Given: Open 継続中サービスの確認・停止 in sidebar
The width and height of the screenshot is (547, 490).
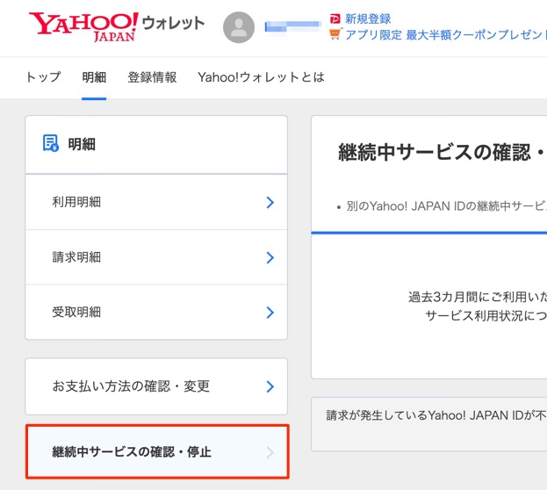Looking at the screenshot, I should (x=157, y=451).
